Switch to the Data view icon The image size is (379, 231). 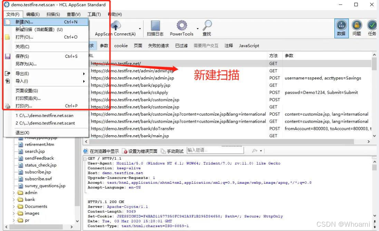341,25
